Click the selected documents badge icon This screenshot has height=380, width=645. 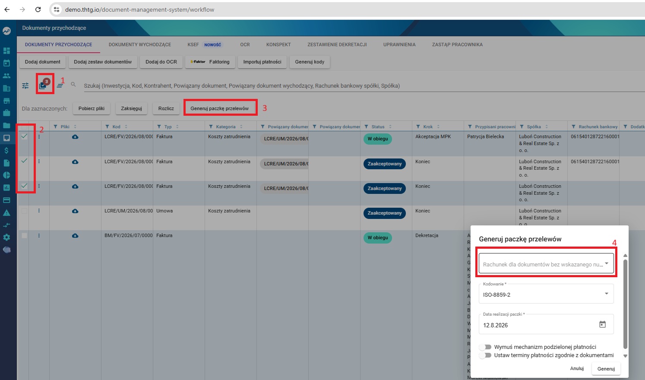pyautogui.click(x=44, y=84)
